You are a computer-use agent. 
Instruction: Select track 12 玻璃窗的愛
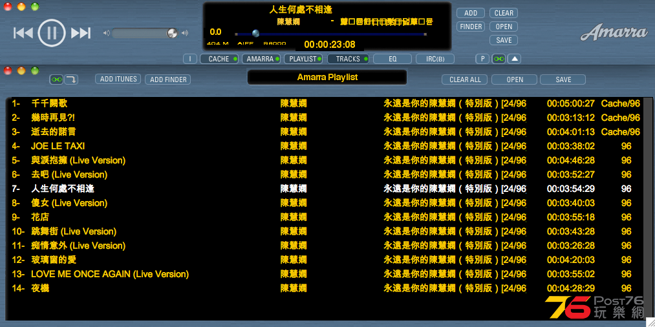325,260
